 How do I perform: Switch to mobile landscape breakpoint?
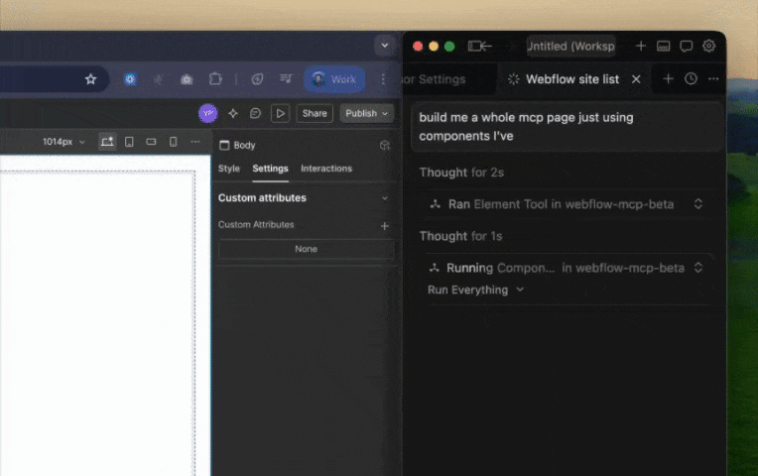tap(152, 142)
